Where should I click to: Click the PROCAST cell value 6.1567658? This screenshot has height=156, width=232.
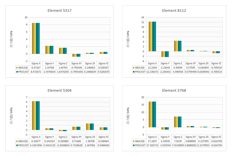[x=36, y=145]
